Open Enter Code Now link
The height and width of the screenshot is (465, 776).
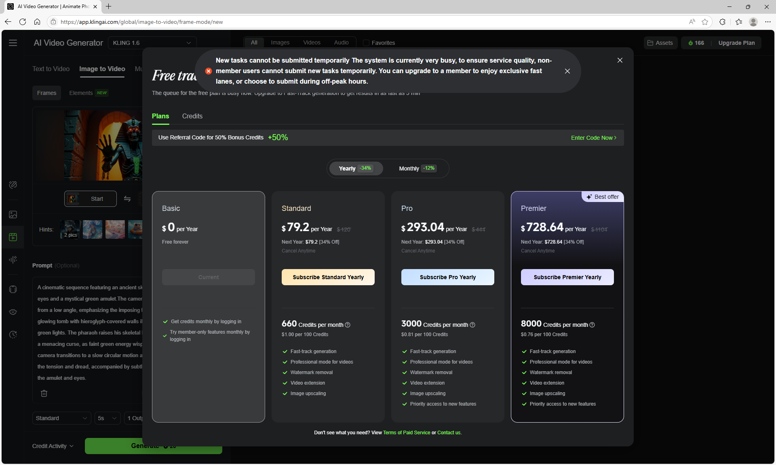593,138
